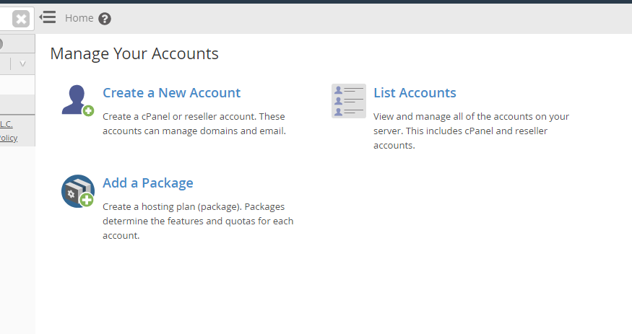This screenshot has width=632, height=334.
Task: Open help via the question mark icon
Action: pos(105,19)
